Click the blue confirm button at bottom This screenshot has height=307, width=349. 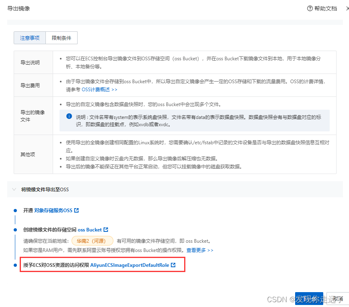click(309, 299)
